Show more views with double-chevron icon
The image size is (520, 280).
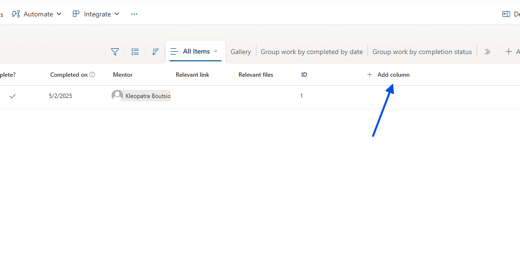(x=487, y=52)
